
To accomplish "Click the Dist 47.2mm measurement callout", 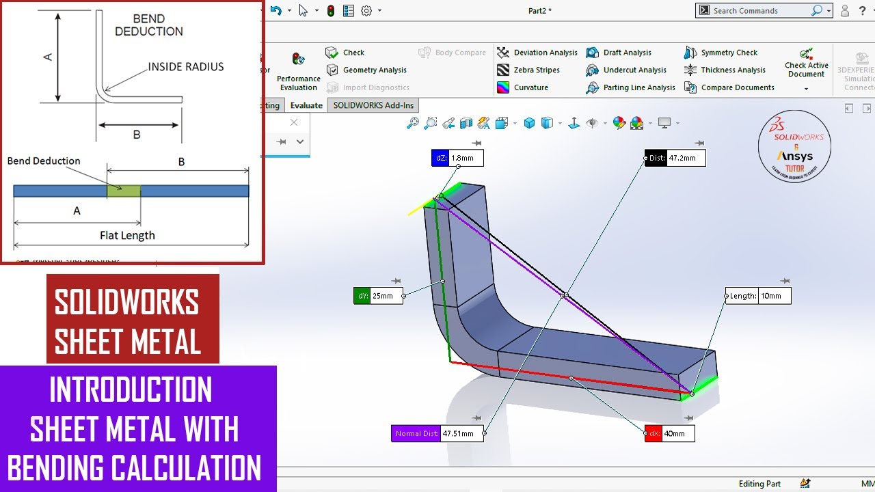I will tap(675, 158).
